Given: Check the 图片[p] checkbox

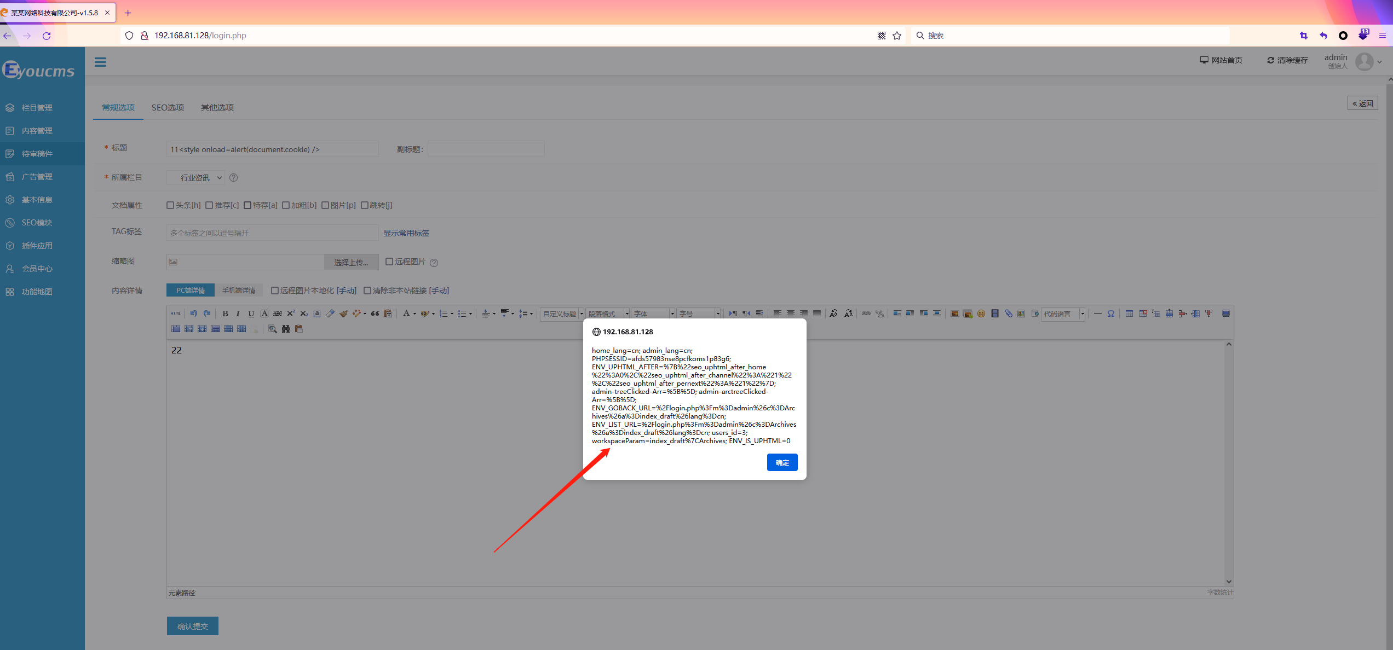Looking at the screenshot, I should point(325,205).
